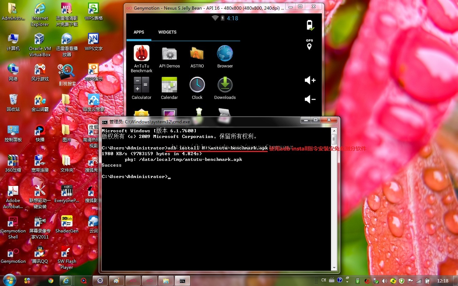Click Internet Explorer taskbar icon
The image size is (458, 286).
(x=66, y=281)
